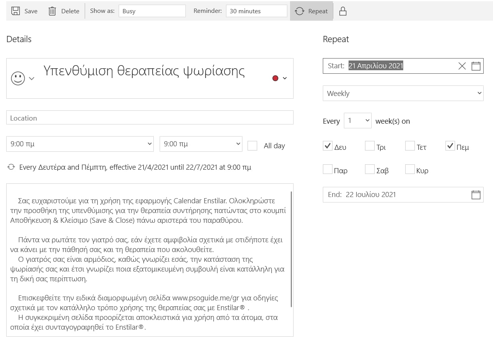Click the Private lock icon
Viewport: 493px width, 348px height.
coord(343,11)
